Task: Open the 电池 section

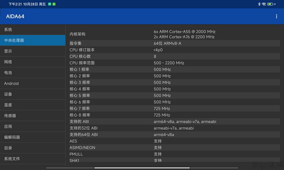Action: coord(33,73)
